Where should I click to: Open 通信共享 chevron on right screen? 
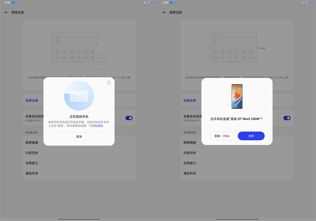coord(290,173)
